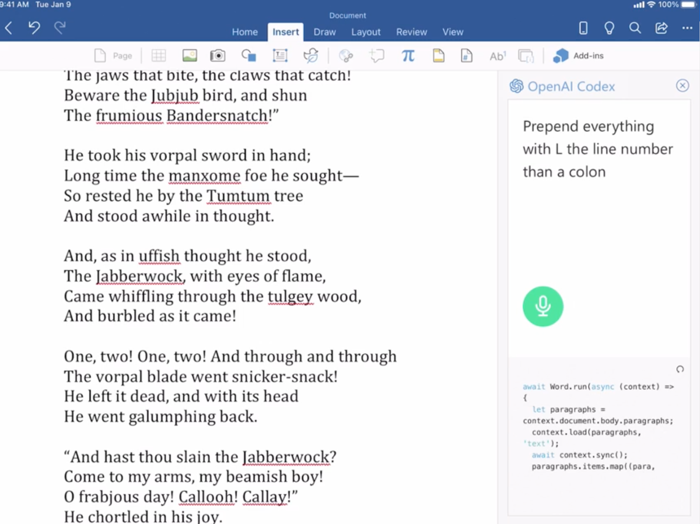Switch to mobile view with the phone icon

(x=583, y=27)
